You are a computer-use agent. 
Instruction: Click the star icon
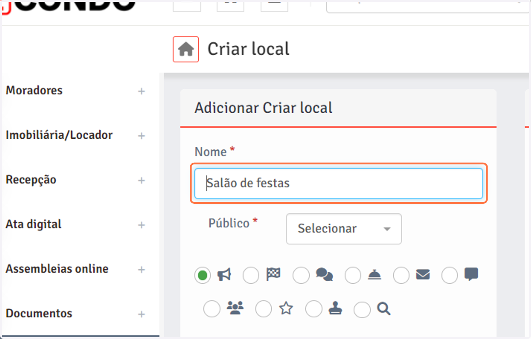point(286,309)
